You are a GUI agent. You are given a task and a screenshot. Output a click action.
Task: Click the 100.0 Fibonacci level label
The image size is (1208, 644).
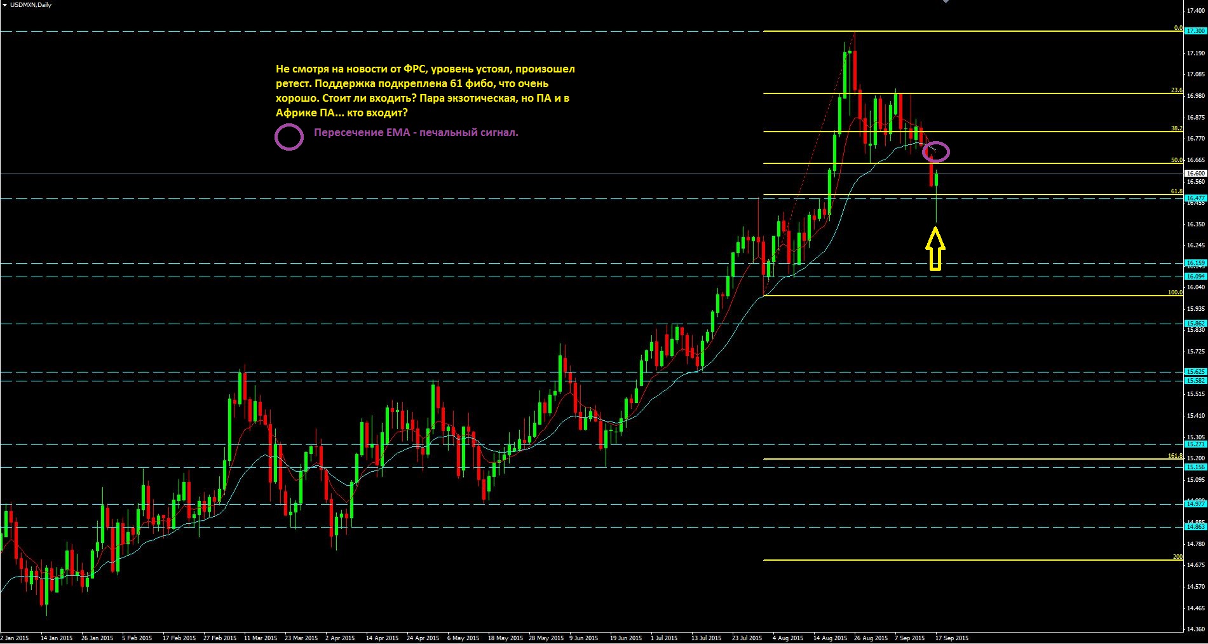pyautogui.click(x=1175, y=292)
